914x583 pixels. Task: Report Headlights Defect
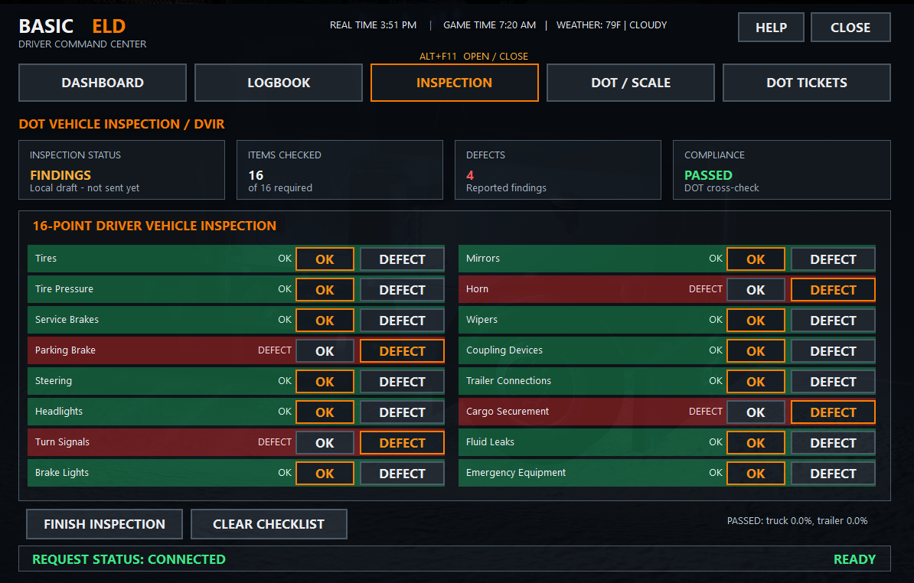pos(402,412)
